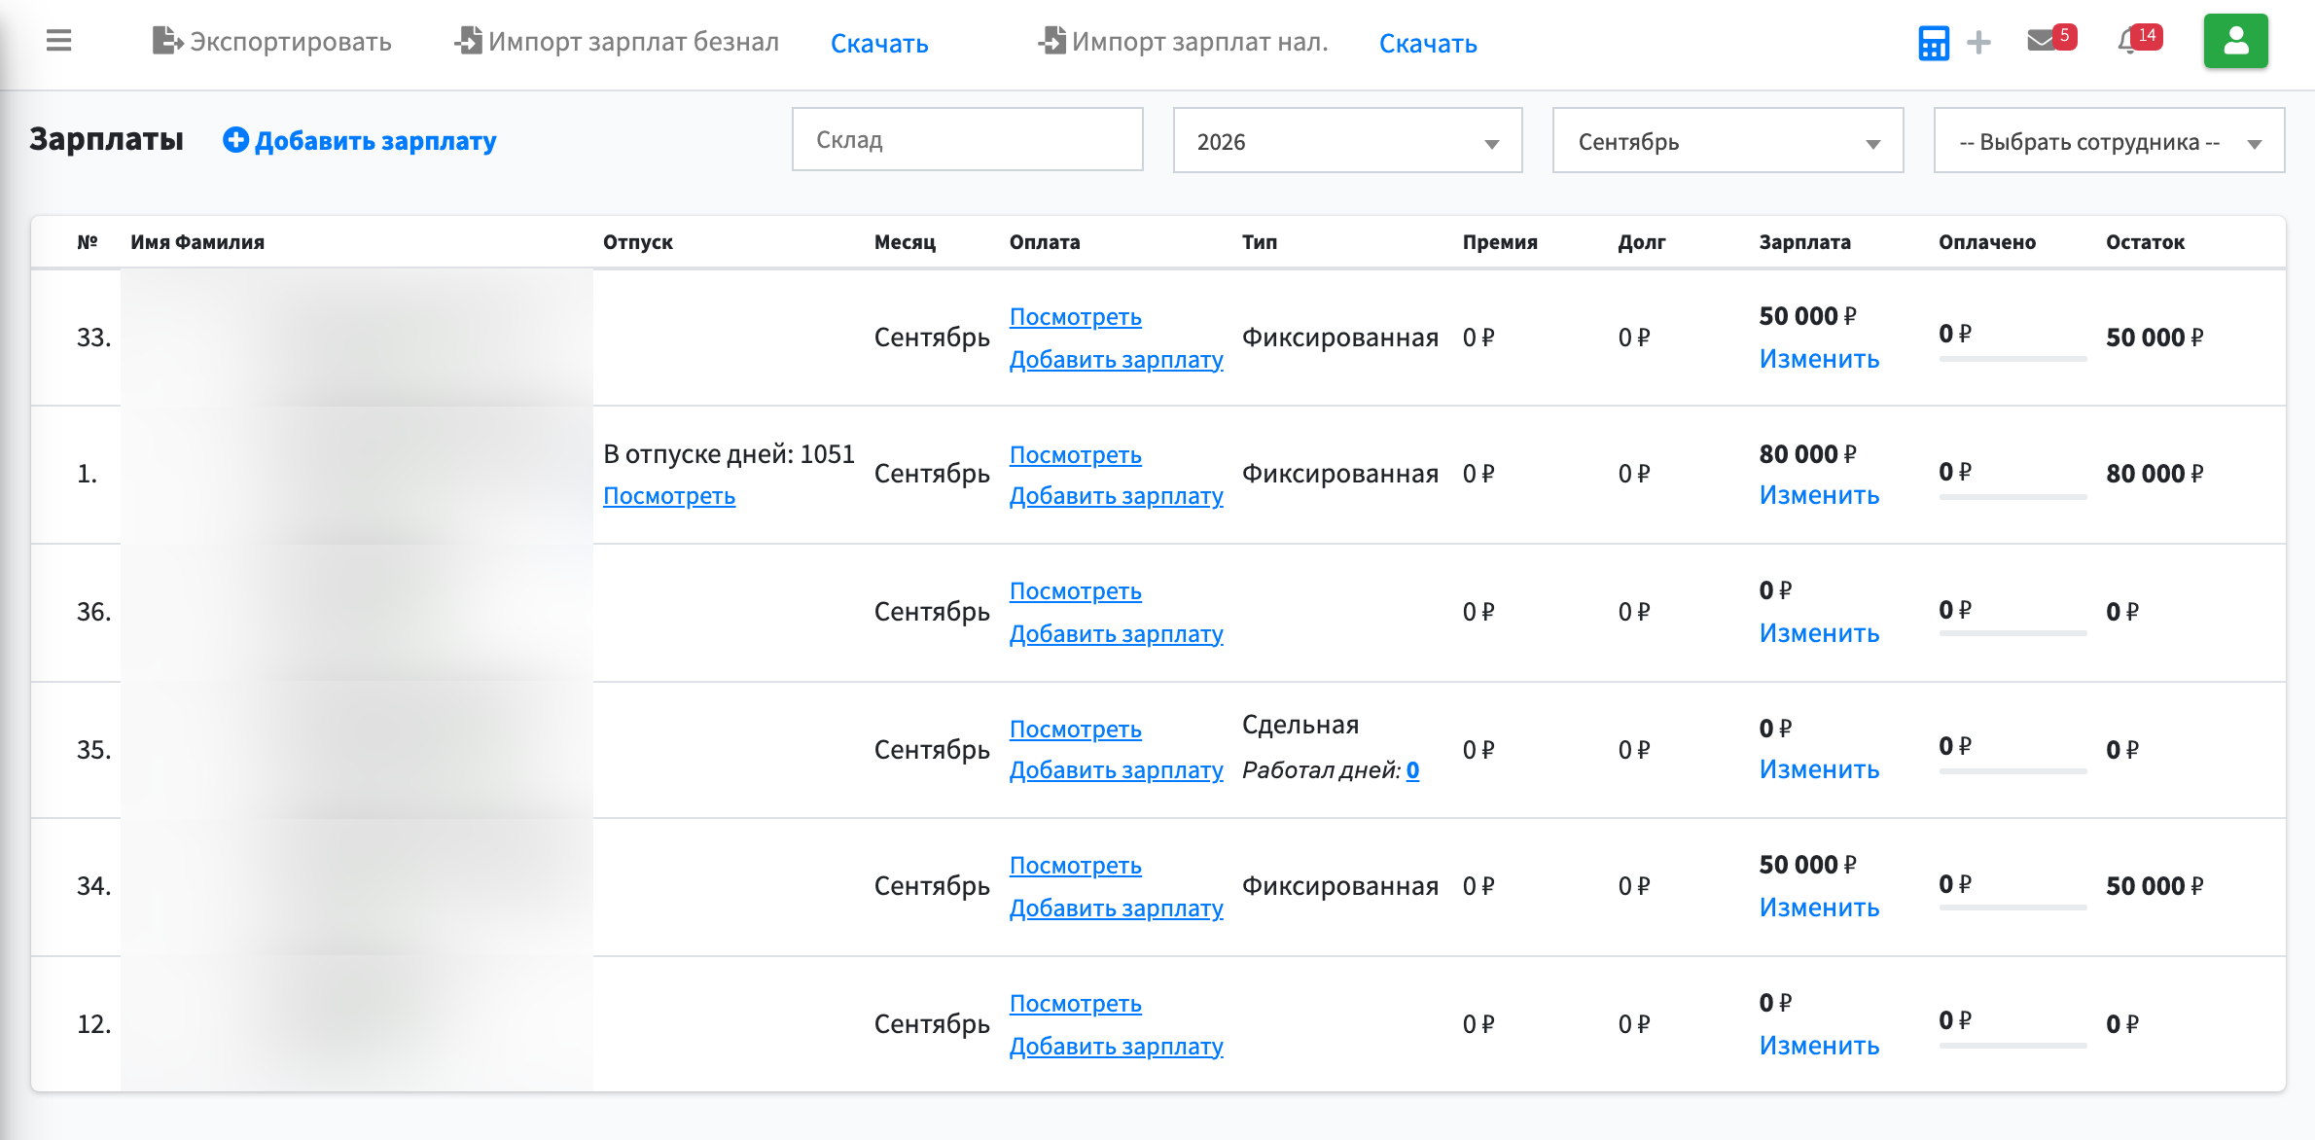Image resolution: width=2315 pixels, height=1140 pixels.
Task: Click Посмотреть payment link in row 33
Action: (x=1076, y=317)
